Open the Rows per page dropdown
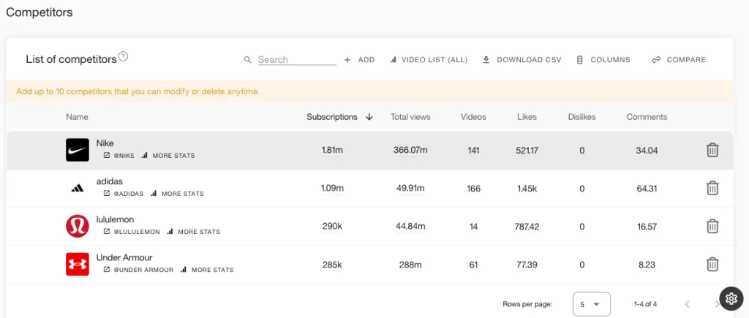Screen dimensions: 749x318 [591, 304]
